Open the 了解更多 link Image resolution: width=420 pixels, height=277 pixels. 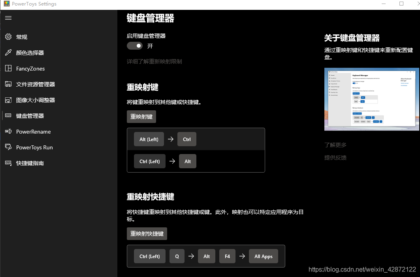coord(335,145)
